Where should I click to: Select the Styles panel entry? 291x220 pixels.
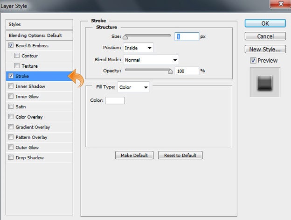39,24
